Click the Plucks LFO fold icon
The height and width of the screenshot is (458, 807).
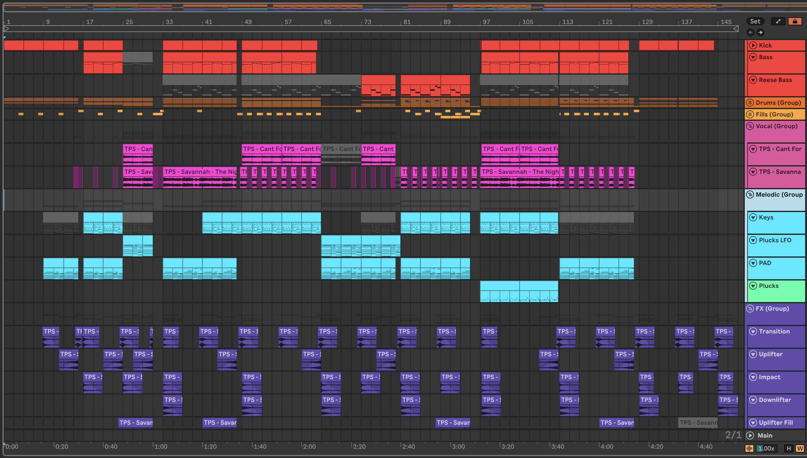pos(753,240)
